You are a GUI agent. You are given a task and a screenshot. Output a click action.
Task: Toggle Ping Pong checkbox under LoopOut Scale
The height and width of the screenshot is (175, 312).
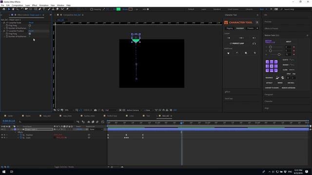coord(30,25)
